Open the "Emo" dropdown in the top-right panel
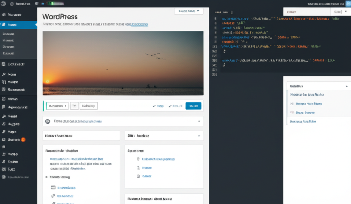Screen dimensions: 351x204 [x=337, y=12]
